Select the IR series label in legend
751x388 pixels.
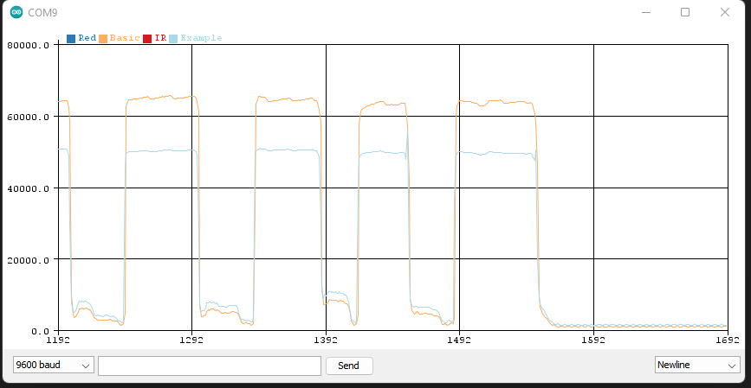(159, 38)
